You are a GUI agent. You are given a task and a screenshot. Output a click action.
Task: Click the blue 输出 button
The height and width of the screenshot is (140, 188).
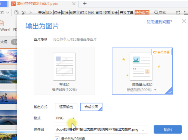click(x=168, y=130)
